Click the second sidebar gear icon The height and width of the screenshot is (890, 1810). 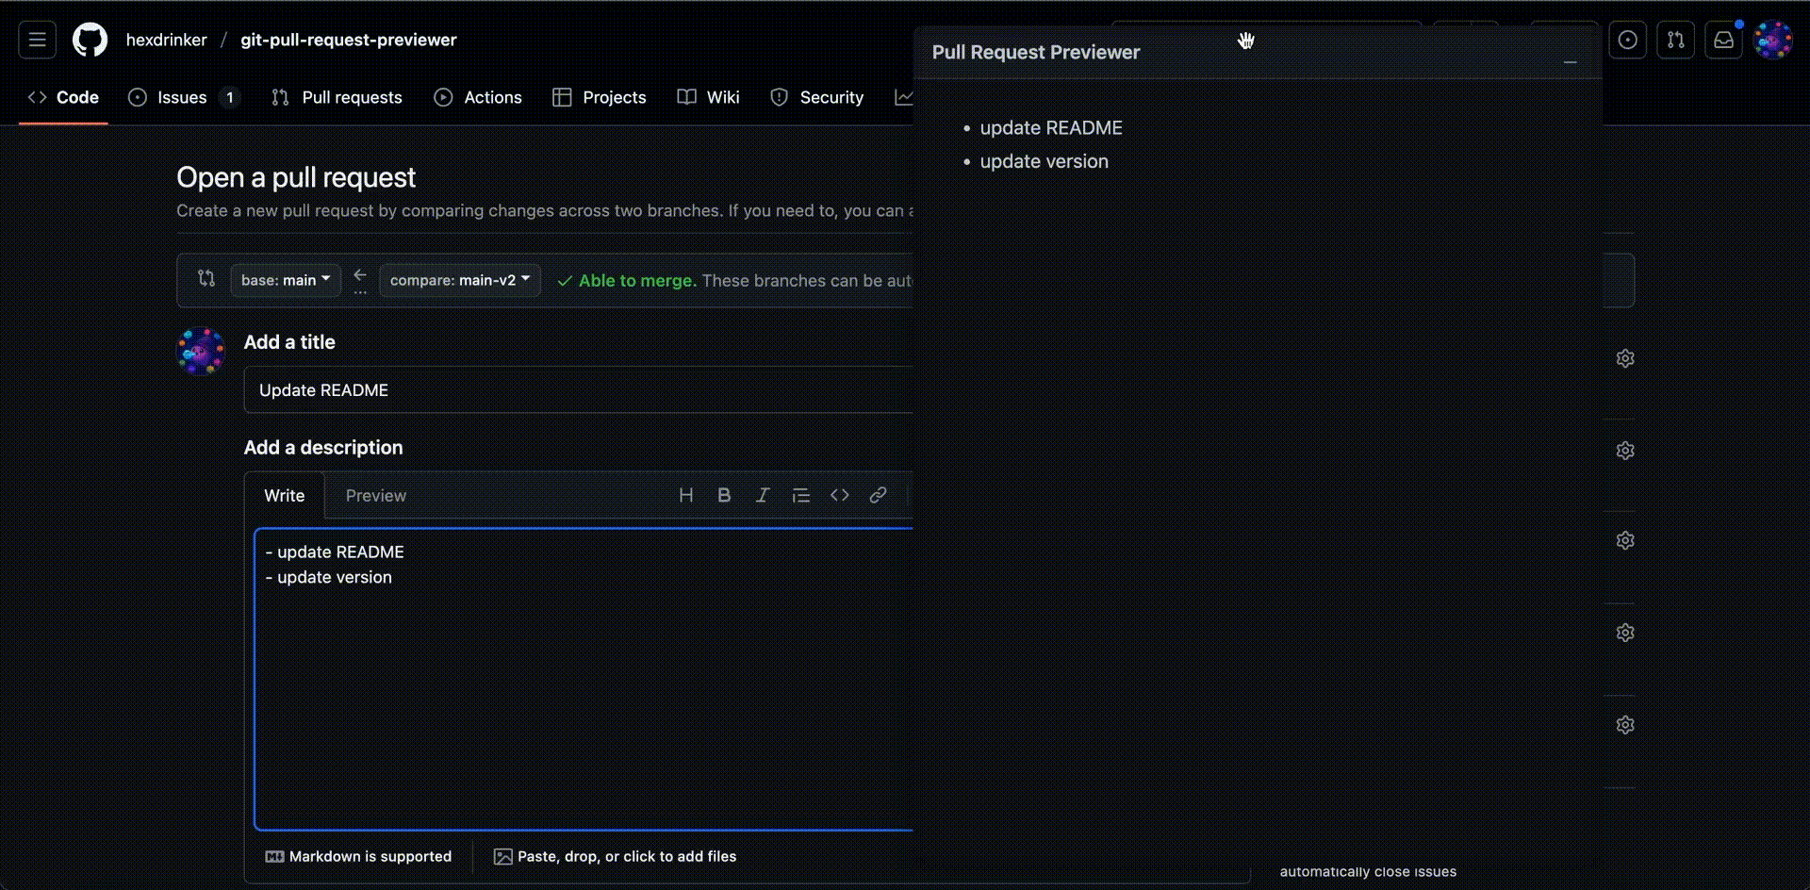coord(1625,451)
